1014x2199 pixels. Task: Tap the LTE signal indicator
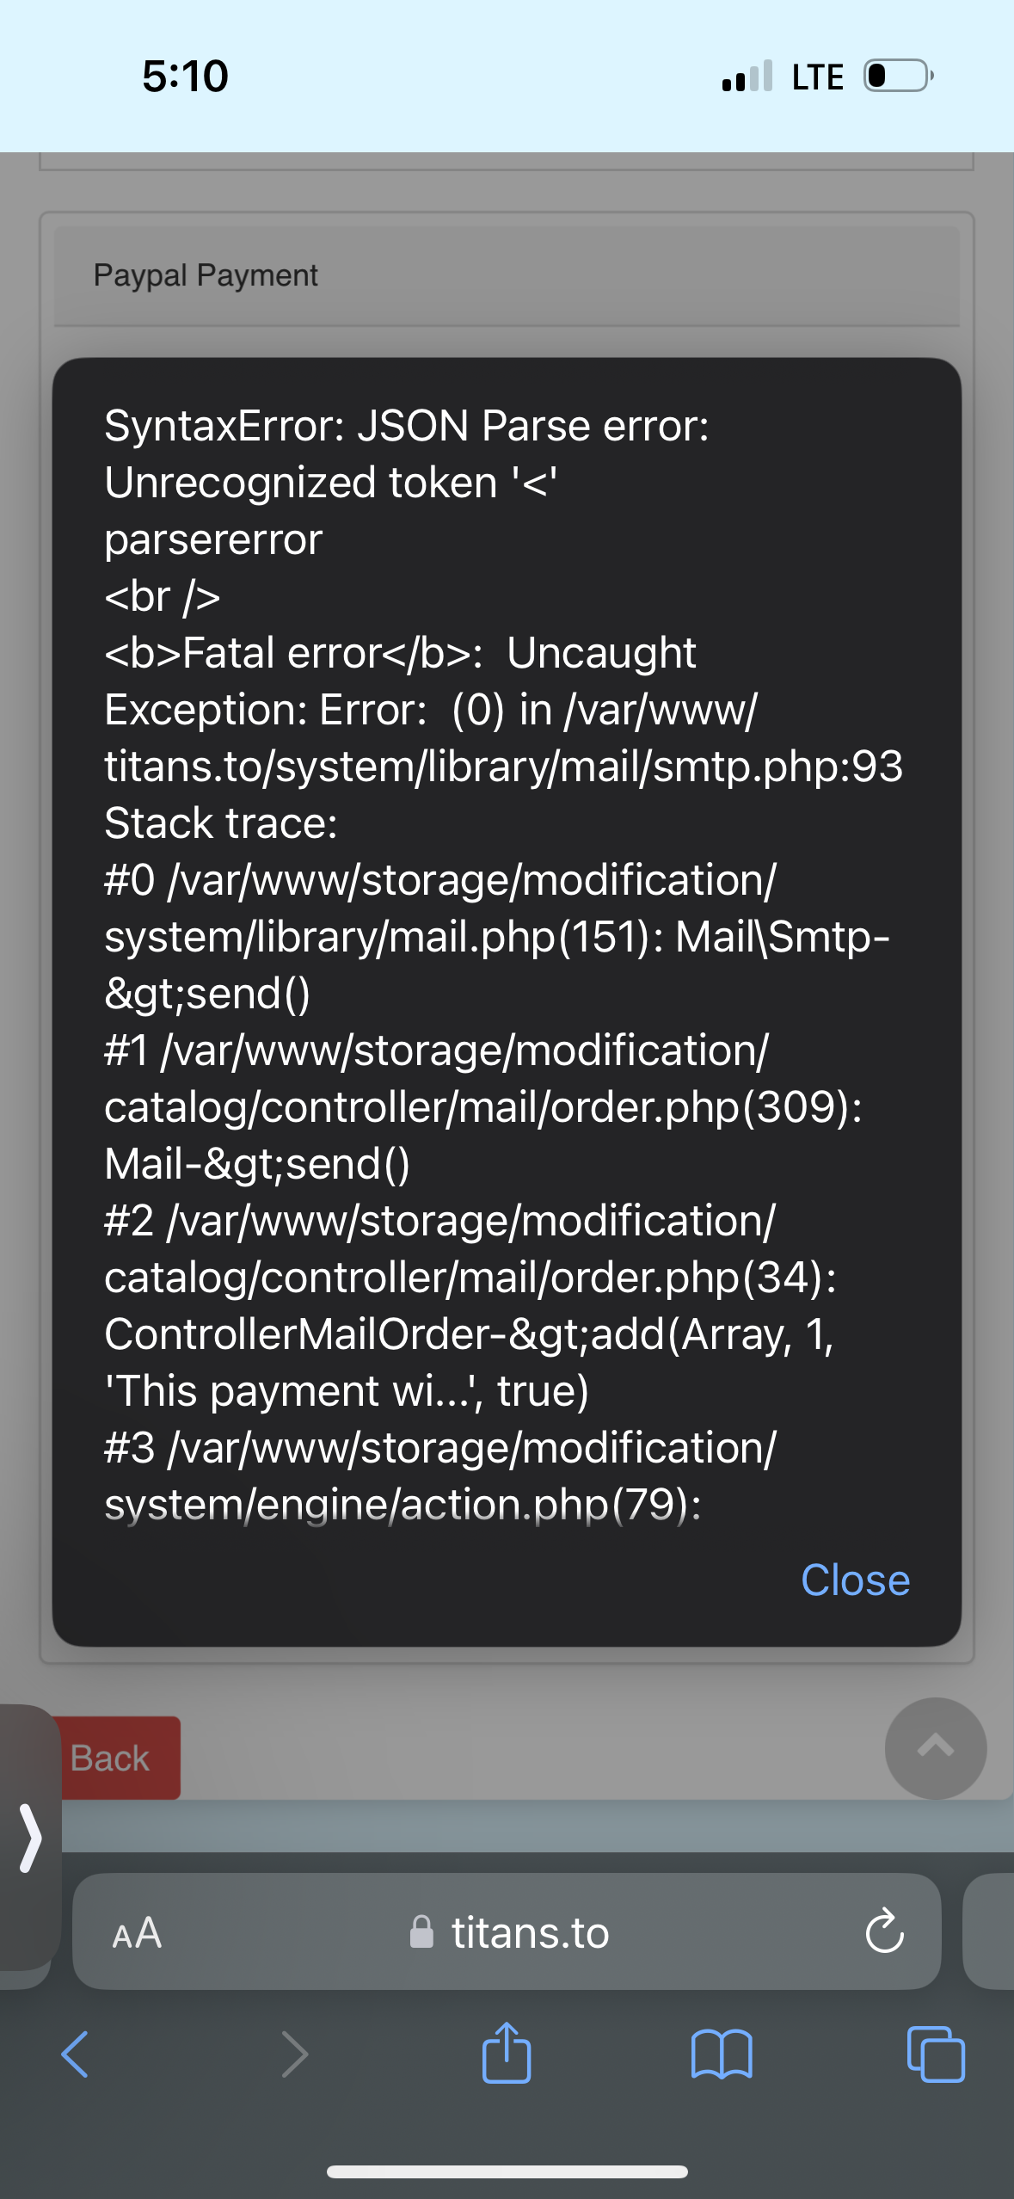click(x=817, y=77)
